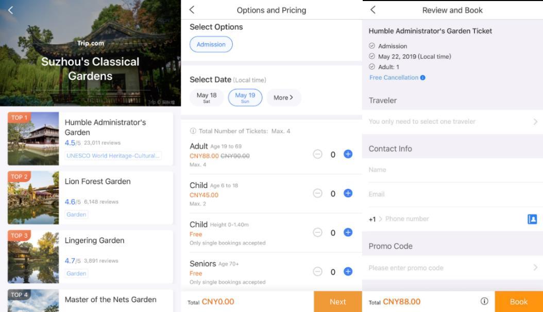Tap the 3,891 reviews count
The width and height of the screenshot is (543, 312).
101,261
